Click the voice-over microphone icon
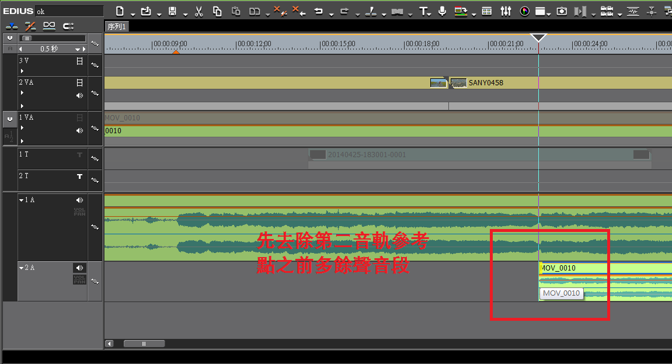 coord(442,11)
